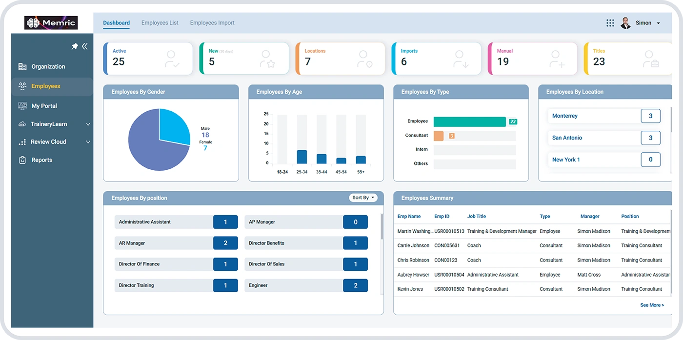Collapse the sidebar using the double chevron
Image resolution: width=683 pixels, height=340 pixels.
(85, 46)
